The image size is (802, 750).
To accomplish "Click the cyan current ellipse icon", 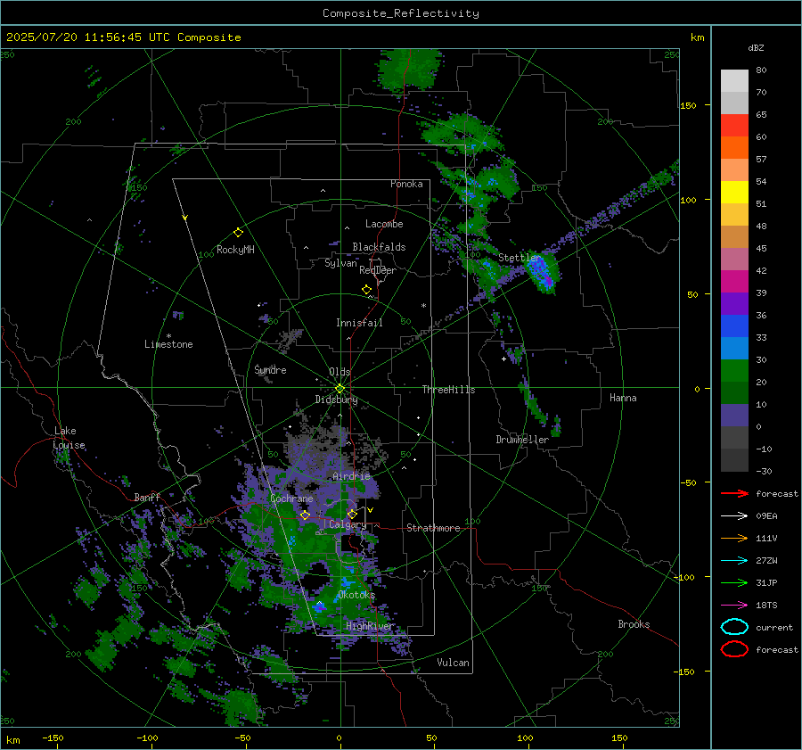I will pos(734,627).
